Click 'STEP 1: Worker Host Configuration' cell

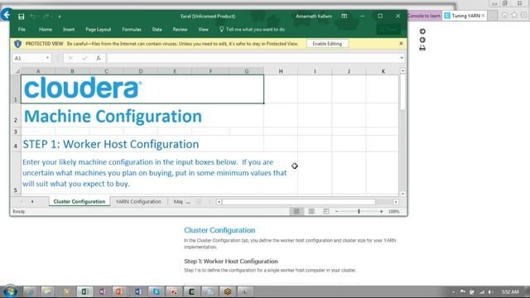click(x=110, y=144)
